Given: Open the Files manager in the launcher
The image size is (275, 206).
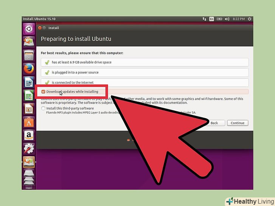Looking at the screenshot, I should (29, 55).
